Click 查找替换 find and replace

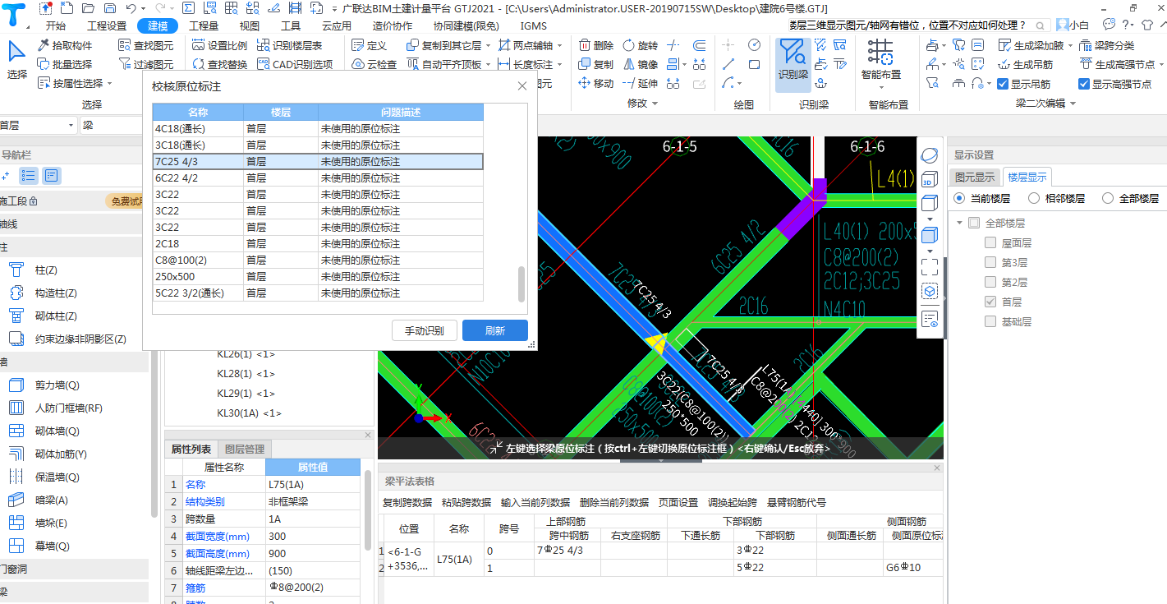pyautogui.click(x=219, y=64)
